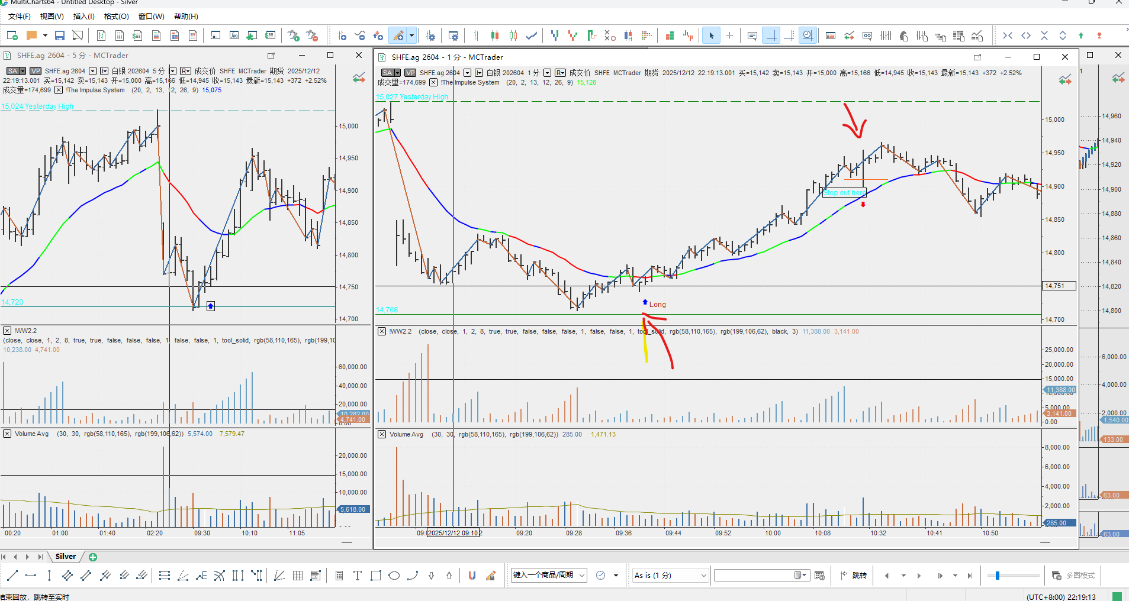This screenshot has height=601, width=1129.
Task: Select the Line on Close chart style icon
Action: coord(532,36)
